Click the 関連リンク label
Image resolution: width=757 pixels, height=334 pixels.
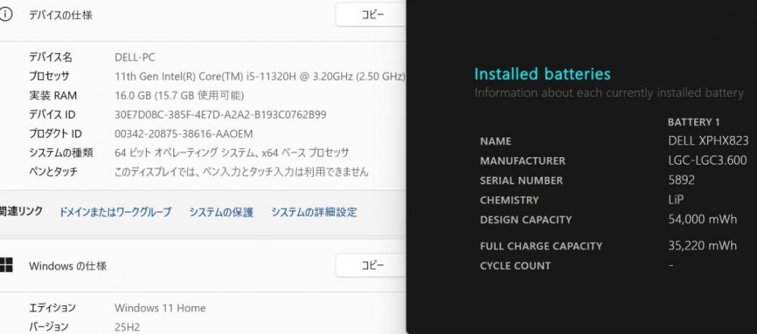tap(21, 211)
